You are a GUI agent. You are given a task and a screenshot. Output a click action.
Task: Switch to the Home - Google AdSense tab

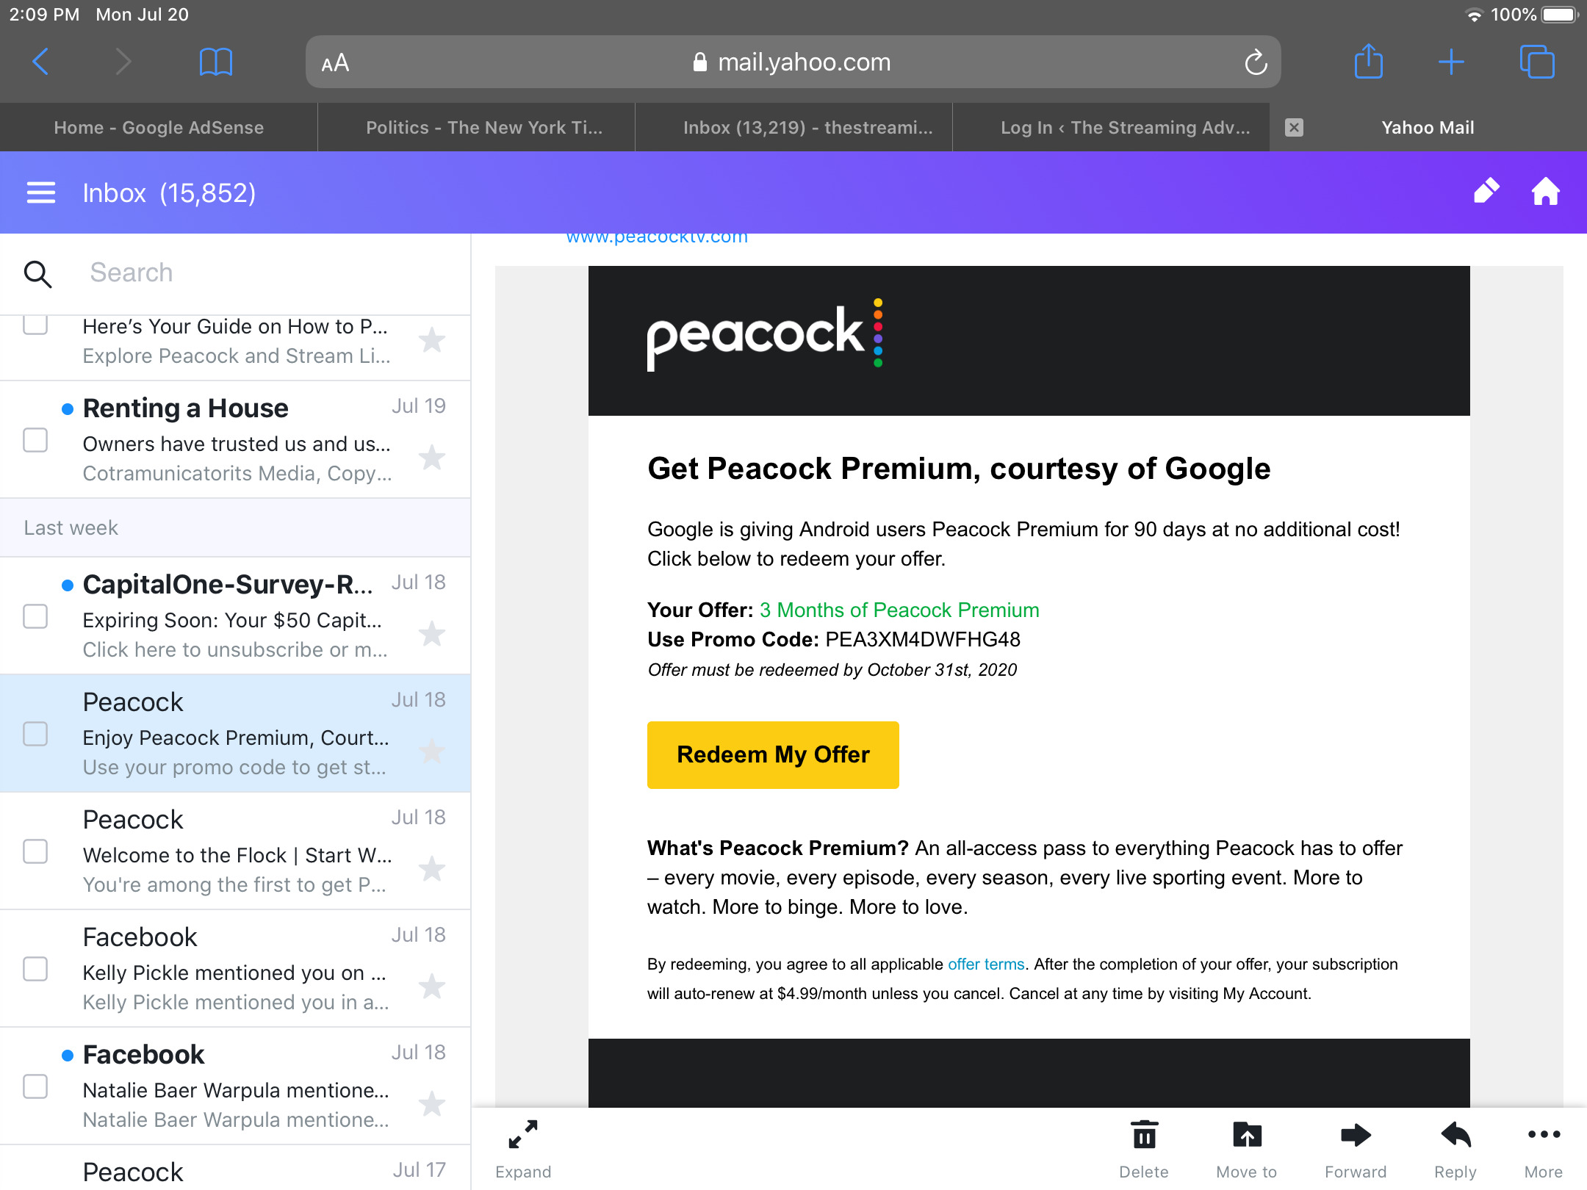point(159,127)
